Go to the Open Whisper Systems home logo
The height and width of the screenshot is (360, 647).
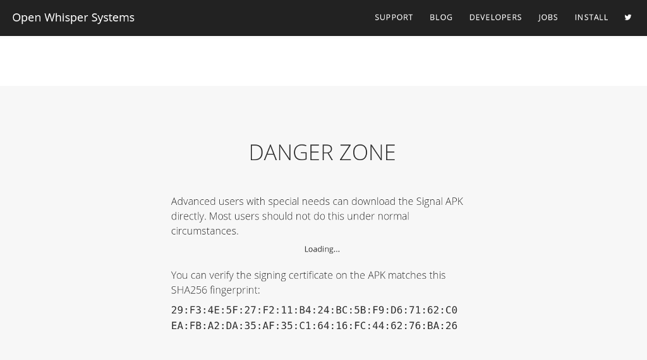pos(73,18)
